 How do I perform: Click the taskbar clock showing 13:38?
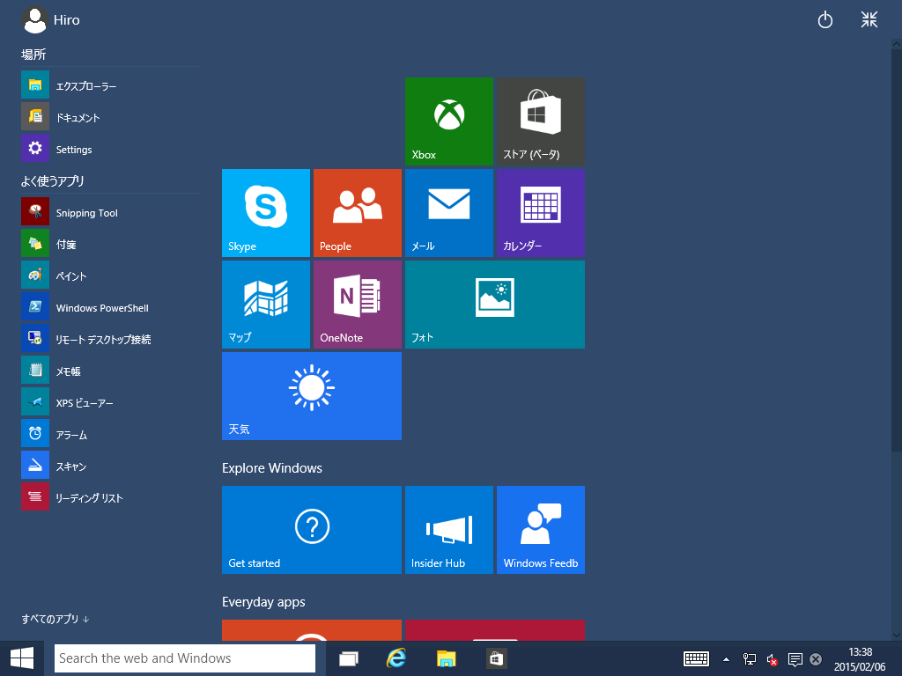(x=860, y=659)
